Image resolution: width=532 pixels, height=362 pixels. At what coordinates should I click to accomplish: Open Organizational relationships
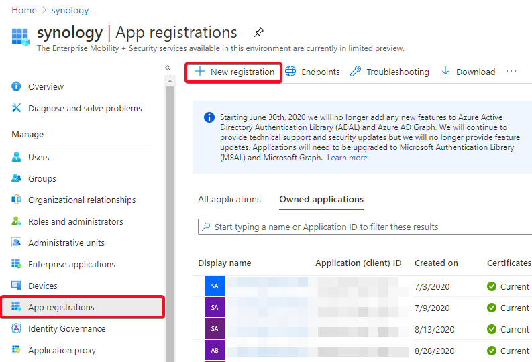[82, 200]
